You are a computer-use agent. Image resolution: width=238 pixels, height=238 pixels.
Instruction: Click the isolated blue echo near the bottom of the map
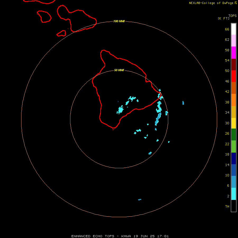(x=140, y=199)
